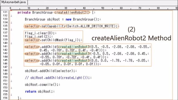Click 'createAlienRobot2()' method name on line 131
178x100 pixels.
[72, 12]
